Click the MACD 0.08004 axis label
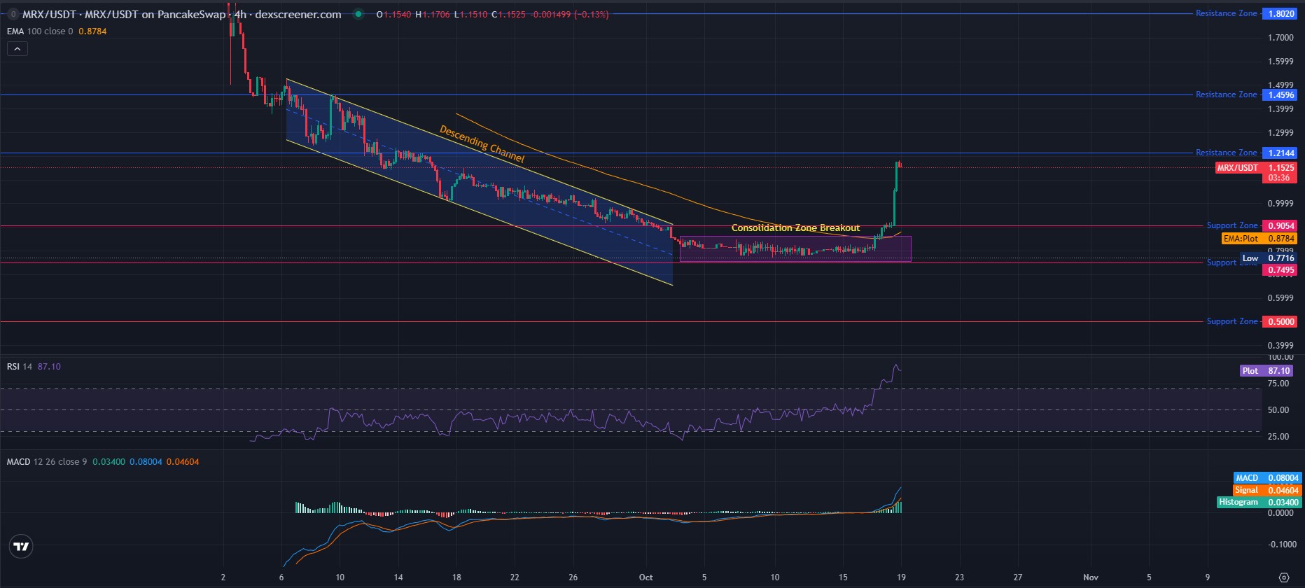The height and width of the screenshot is (588, 1305). point(1267,478)
